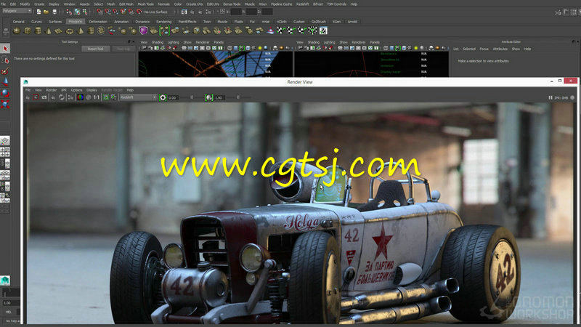Activate the Rotate tool sphere icon
The image size is (581, 327).
(x=5, y=93)
